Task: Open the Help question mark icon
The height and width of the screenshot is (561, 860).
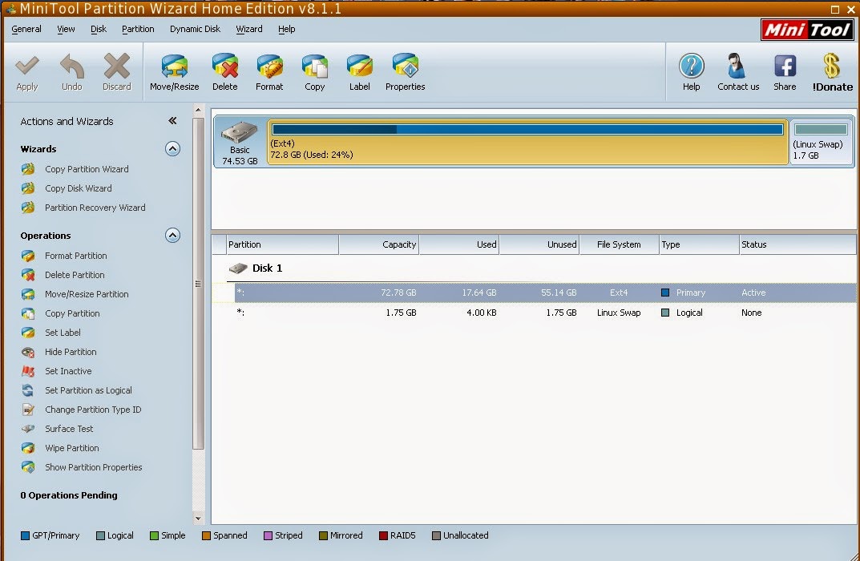Action: pos(691,72)
